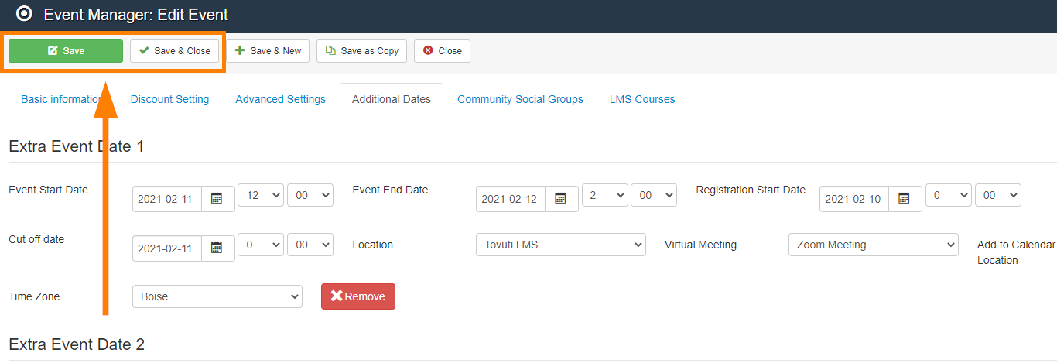1057x363 pixels.
Task: Remove Extra Event Date 1
Action: click(357, 296)
